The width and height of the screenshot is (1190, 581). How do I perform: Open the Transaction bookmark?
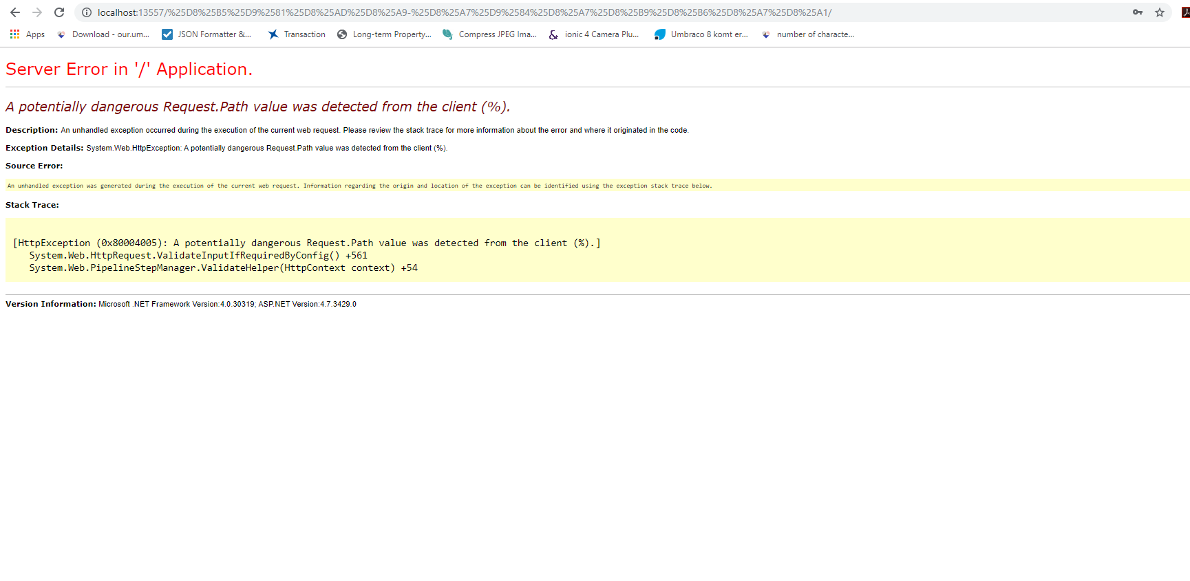coord(297,34)
